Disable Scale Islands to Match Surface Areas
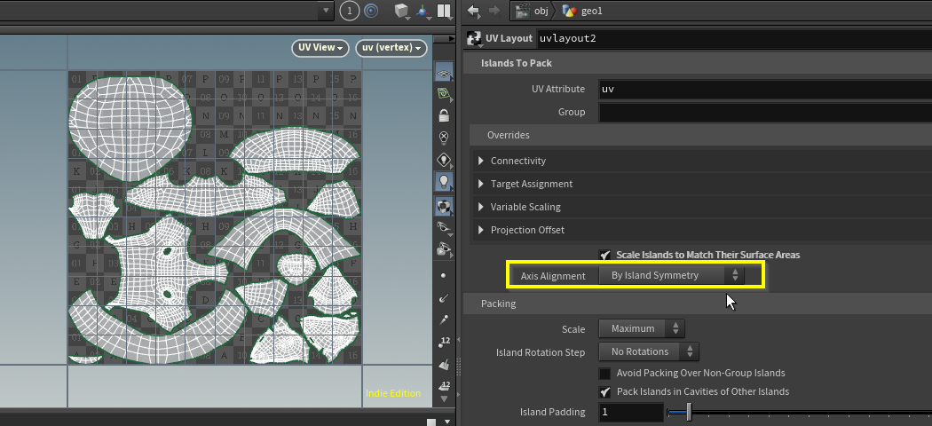 605,255
